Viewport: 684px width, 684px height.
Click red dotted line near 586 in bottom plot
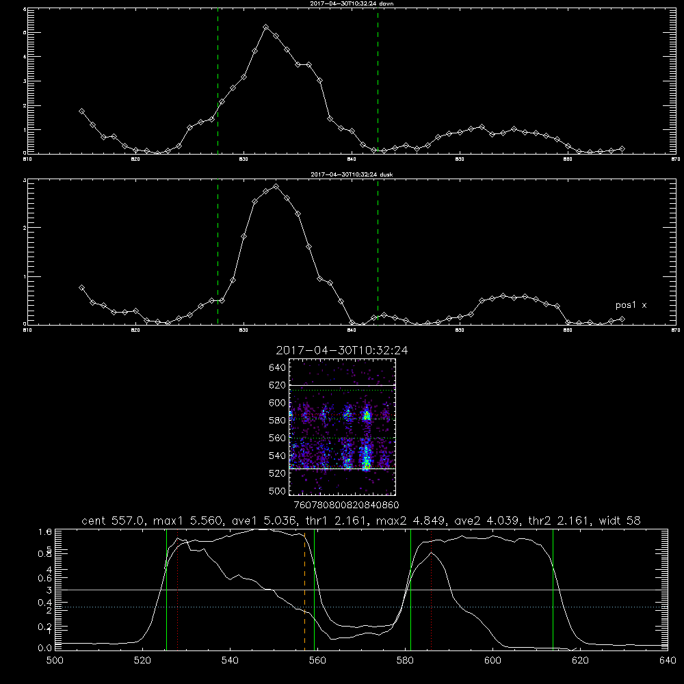[x=431, y=589]
